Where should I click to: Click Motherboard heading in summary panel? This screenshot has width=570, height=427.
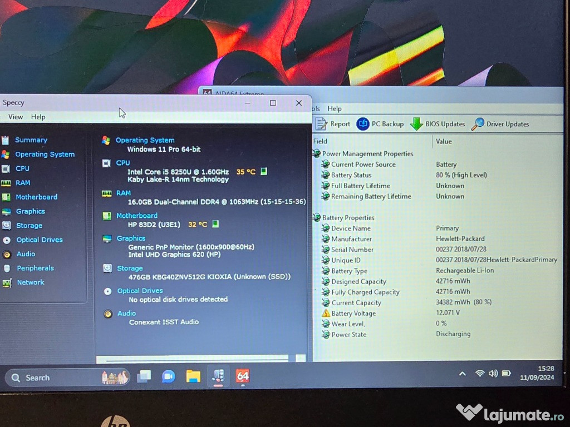coord(137,216)
